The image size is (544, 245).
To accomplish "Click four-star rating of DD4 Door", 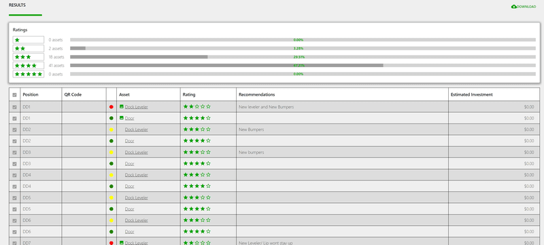I will 197,186.
